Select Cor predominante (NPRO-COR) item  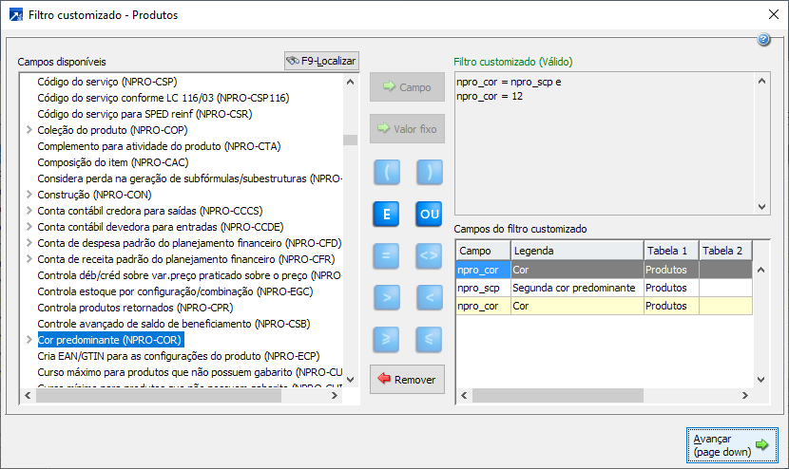(x=110, y=340)
